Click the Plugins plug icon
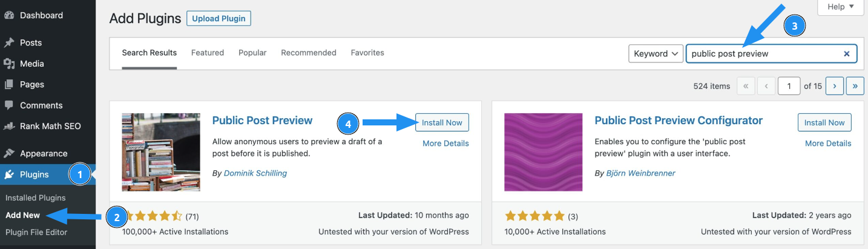868x249 pixels. tap(9, 174)
